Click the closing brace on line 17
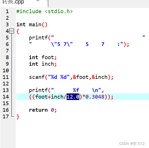Image resolution: width=149 pixels, height=148 pixels. point(18,117)
